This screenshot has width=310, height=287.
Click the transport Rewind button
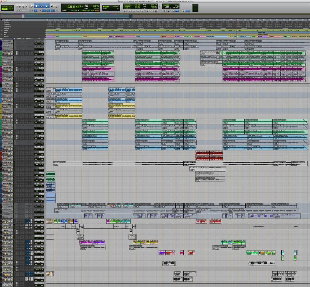click(134, 11)
